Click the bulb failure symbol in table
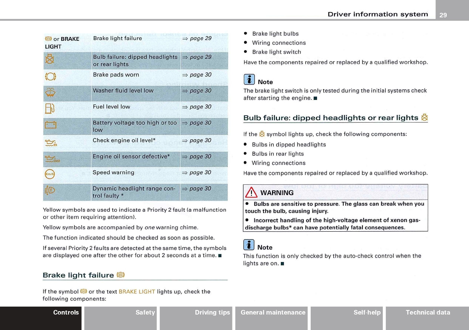This screenshot has width=469, height=330. coord(48,59)
